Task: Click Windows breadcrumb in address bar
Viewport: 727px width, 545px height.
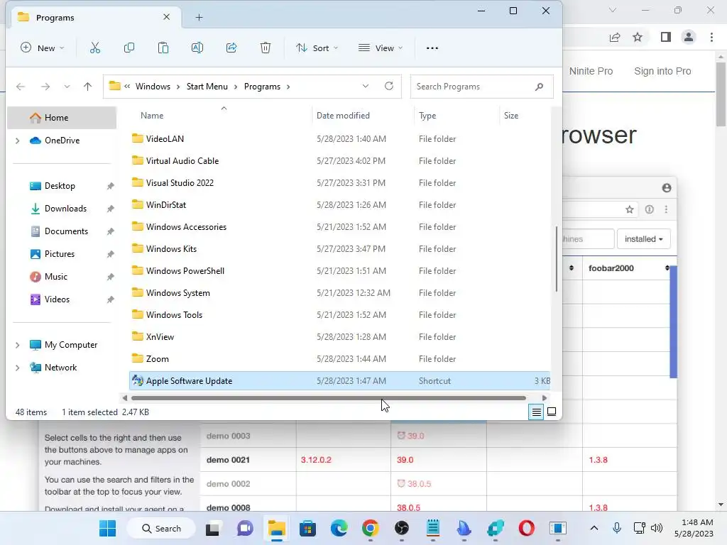Action: point(153,87)
